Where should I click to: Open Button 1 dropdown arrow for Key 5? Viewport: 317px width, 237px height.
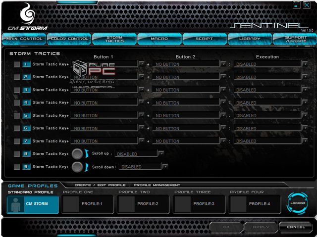[142, 115]
